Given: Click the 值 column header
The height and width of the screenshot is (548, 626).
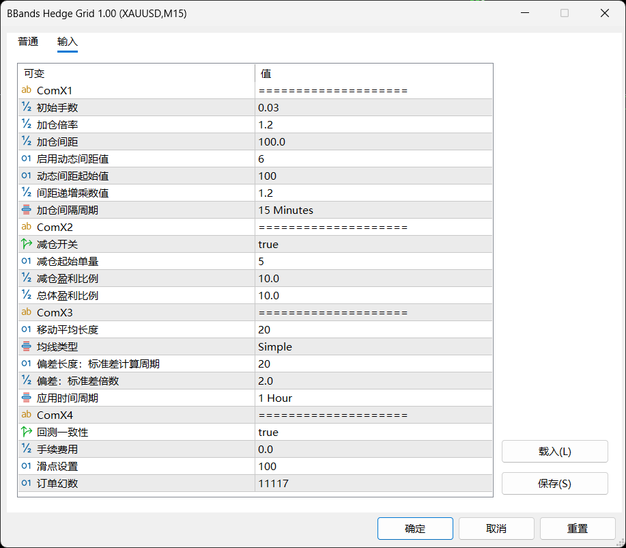Looking at the screenshot, I should 373,74.
